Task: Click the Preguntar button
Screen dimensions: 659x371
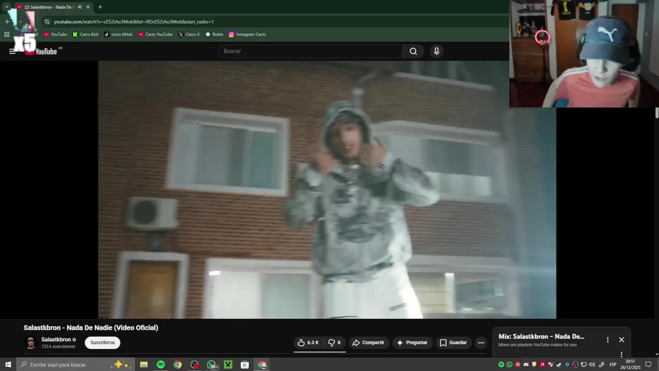Action: (412, 343)
